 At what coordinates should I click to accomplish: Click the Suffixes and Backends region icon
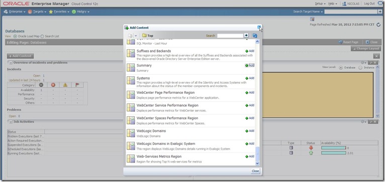131,54
